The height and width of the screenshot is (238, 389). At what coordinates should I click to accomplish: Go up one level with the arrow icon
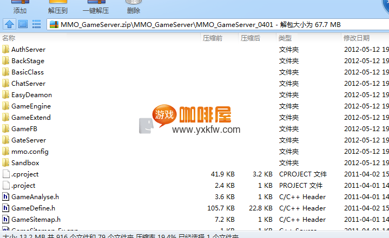[x=9, y=24]
